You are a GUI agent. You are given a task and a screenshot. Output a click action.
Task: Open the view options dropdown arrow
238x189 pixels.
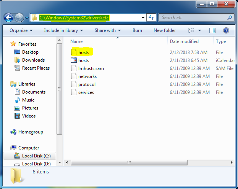pyautogui.click(x=199, y=30)
